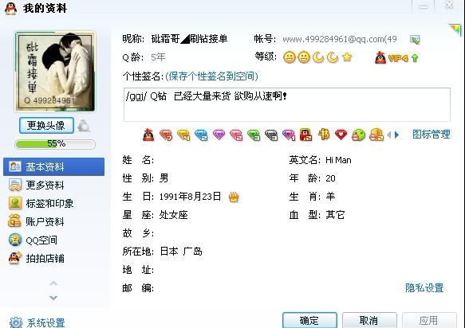Click the green diamond service icon
Image resolution: width=465 pixels, height=328 pixels.
click(x=254, y=135)
